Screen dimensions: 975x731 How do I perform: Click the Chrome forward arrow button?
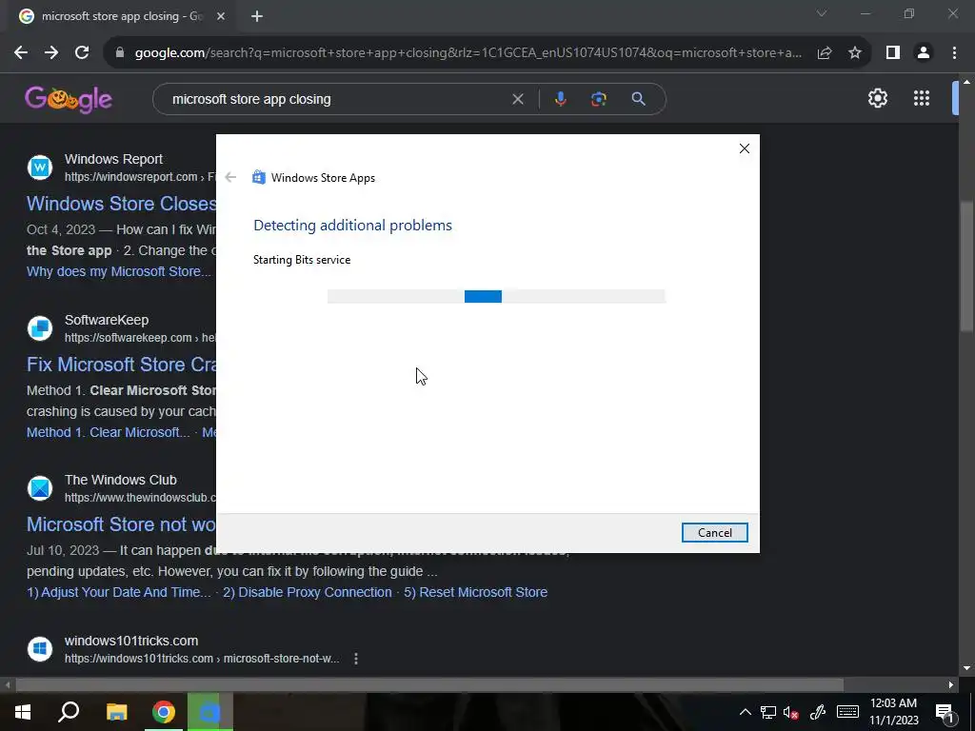click(51, 53)
